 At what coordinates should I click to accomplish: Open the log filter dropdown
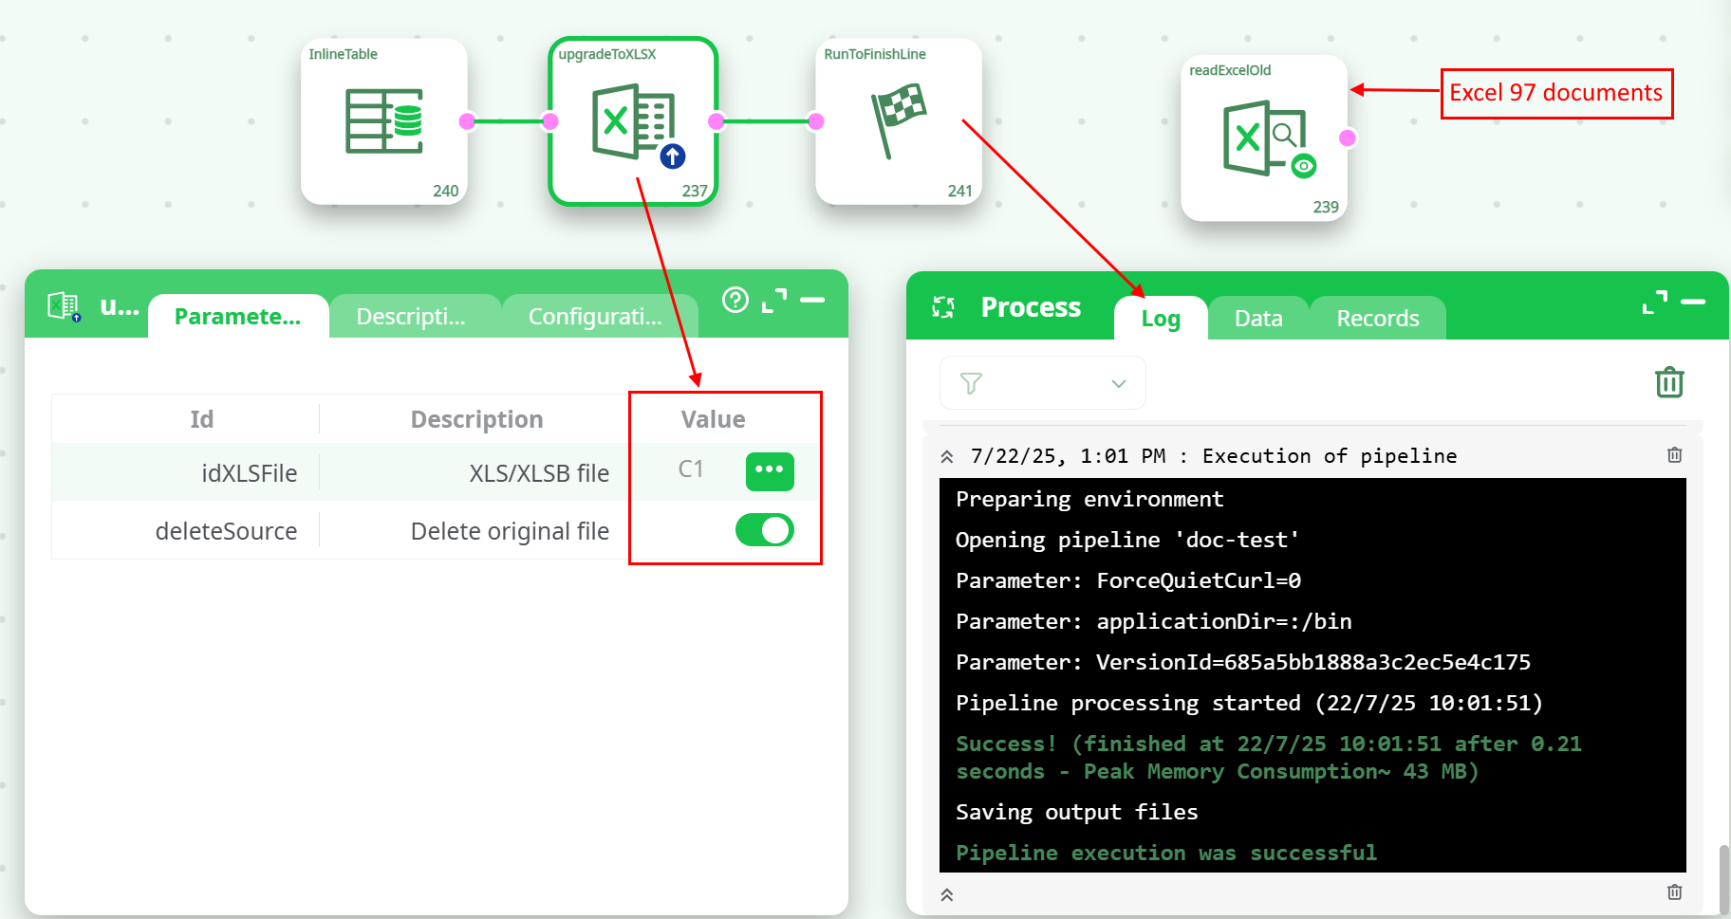(x=1042, y=383)
